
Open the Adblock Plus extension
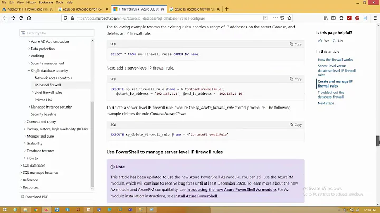point(357,18)
